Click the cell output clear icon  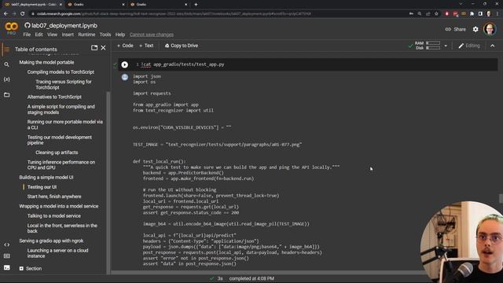click(x=125, y=77)
